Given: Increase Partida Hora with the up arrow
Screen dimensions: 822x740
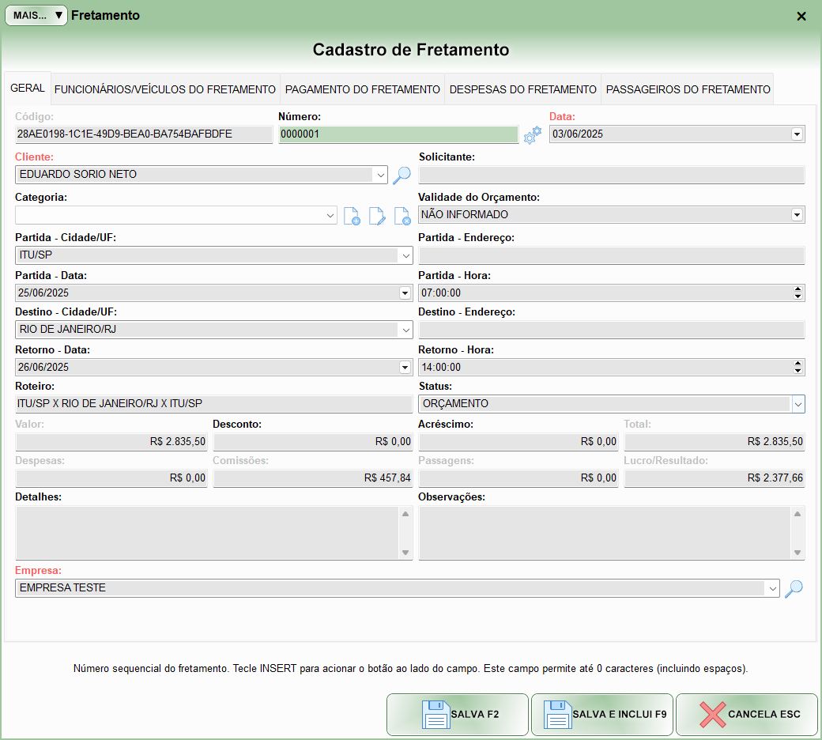Looking at the screenshot, I should (x=797, y=289).
